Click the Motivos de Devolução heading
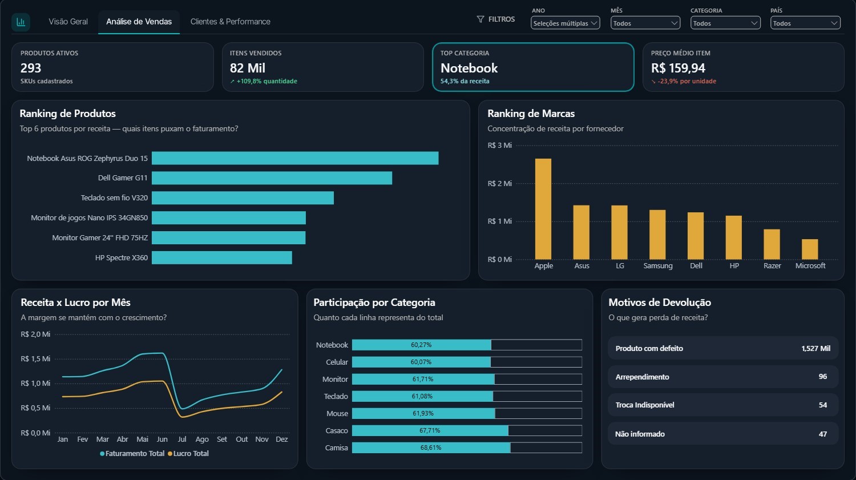 click(660, 302)
